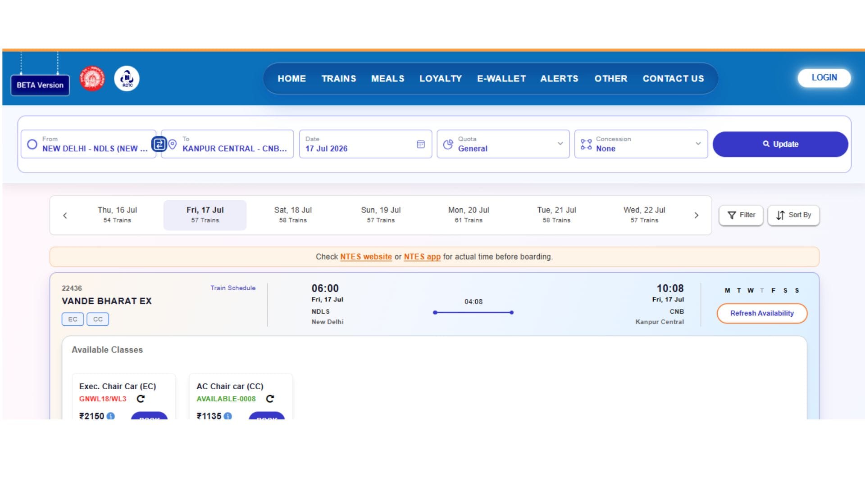Image resolution: width=865 pixels, height=486 pixels.
Task: Click journey duration 04:08
Action: point(473,301)
